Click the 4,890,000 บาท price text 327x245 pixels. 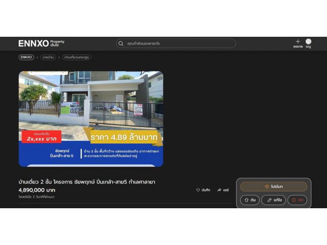pos(37,190)
